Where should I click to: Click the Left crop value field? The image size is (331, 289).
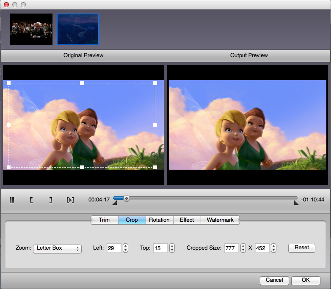[114, 248]
